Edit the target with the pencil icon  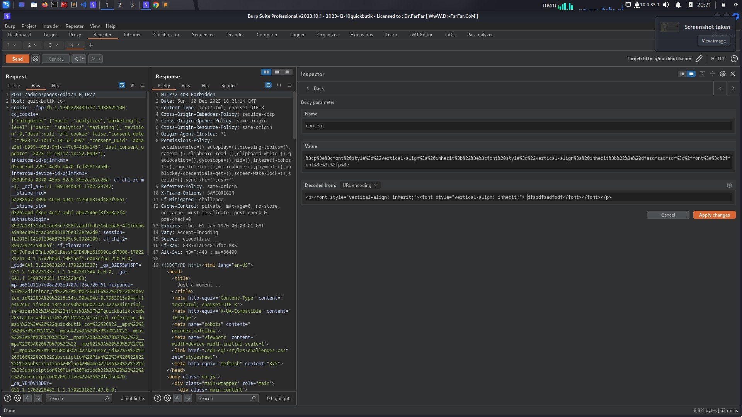pos(699,59)
